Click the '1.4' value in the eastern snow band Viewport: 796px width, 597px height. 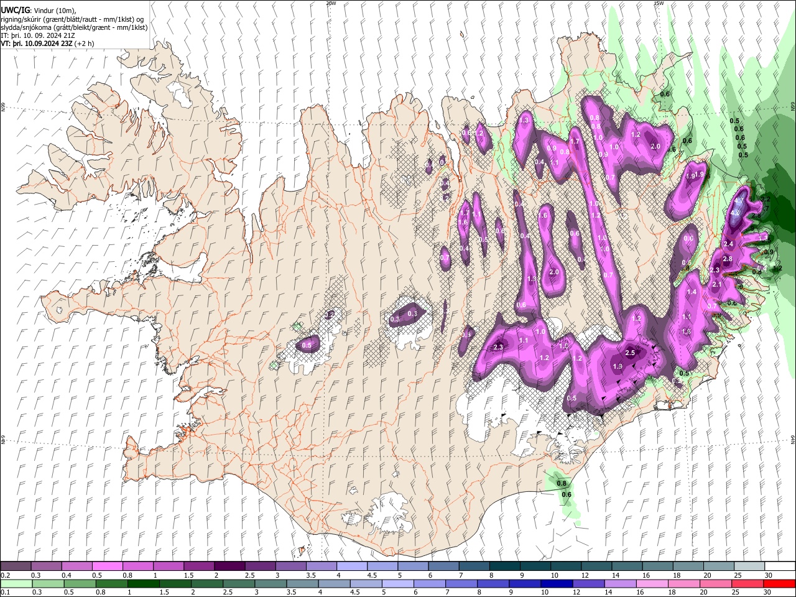[692, 292]
